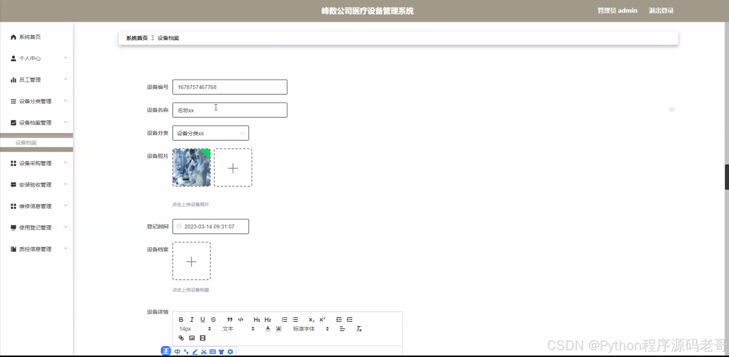Screen dimensions: 729x357
Task: Click the 退出登录 link
Action: point(661,11)
